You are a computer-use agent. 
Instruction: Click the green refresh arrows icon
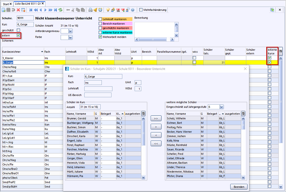(x=60, y=10)
